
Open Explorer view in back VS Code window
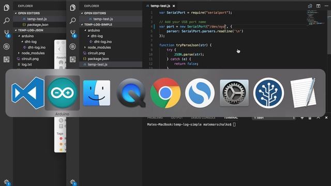[x=7, y=8]
